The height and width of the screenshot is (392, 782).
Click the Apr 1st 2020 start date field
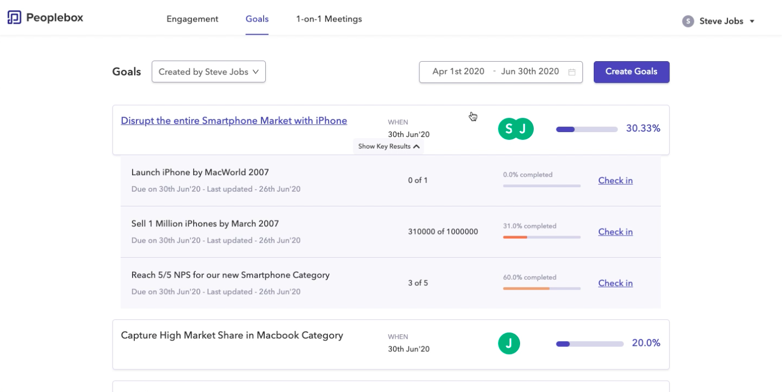458,72
